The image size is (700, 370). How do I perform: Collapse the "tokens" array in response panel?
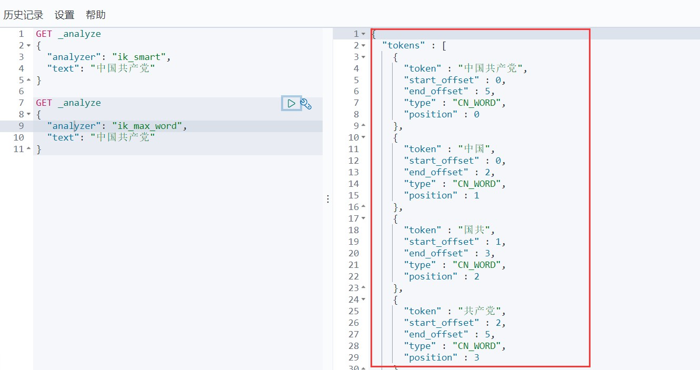[x=363, y=46]
